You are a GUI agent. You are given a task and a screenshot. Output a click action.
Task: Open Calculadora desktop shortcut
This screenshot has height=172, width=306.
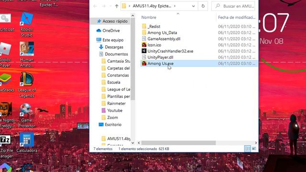click(27, 142)
